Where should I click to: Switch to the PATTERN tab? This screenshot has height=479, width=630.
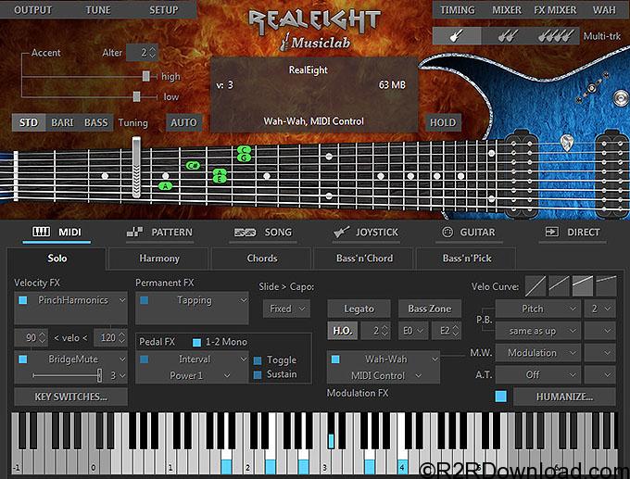click(160, 233)
